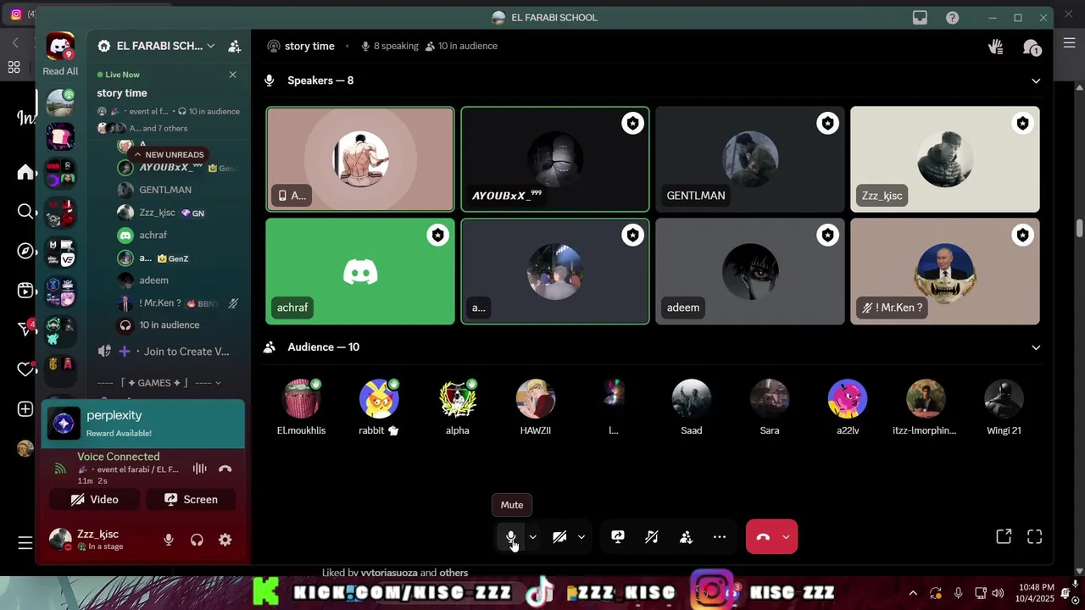The image size is (1085, 610).
Task: Open Discord help icon in title bar
Action: point(953,18)
